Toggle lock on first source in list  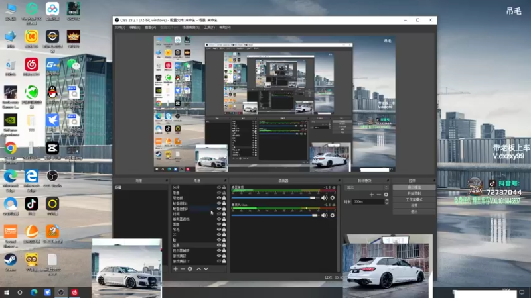coord(224,187)
